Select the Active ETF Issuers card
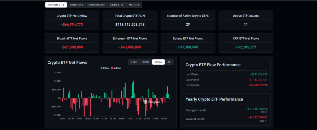 click(x=246, y=20)
